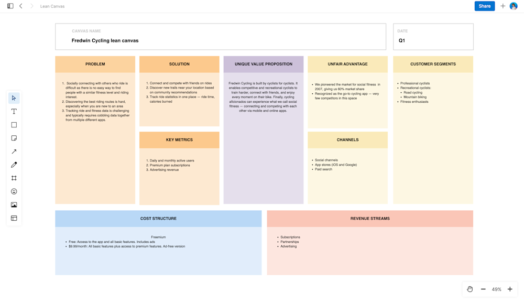Viewport: 524px width, 303px height.
Task: Enable the hand pan tool
Action: (x=470, y=289)
